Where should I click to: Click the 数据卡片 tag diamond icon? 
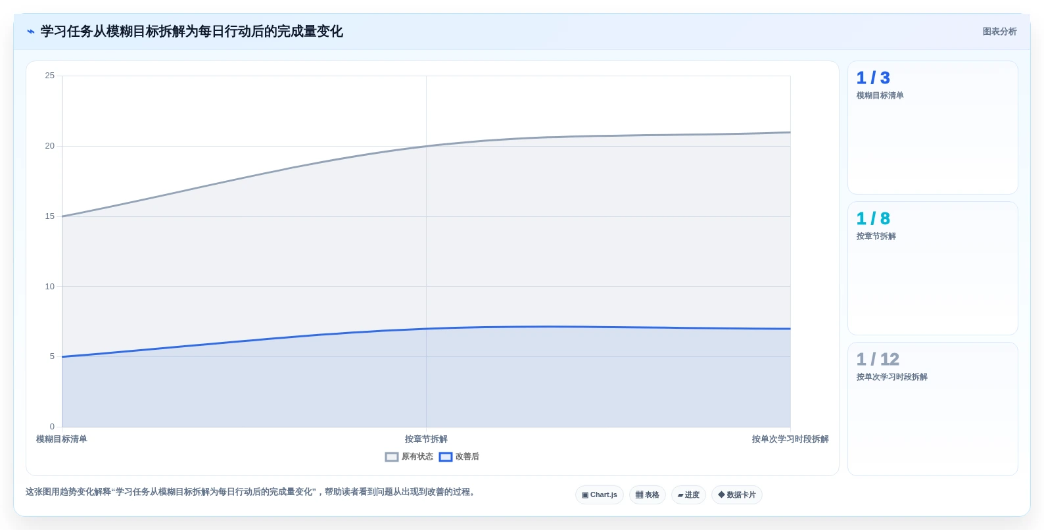(721, 495)
